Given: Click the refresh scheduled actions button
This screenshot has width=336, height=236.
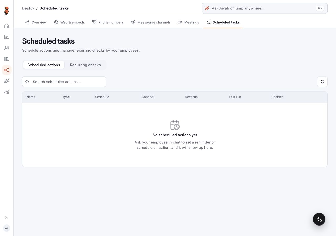Looking at the screenshot, I should click(x=322, y=82).
